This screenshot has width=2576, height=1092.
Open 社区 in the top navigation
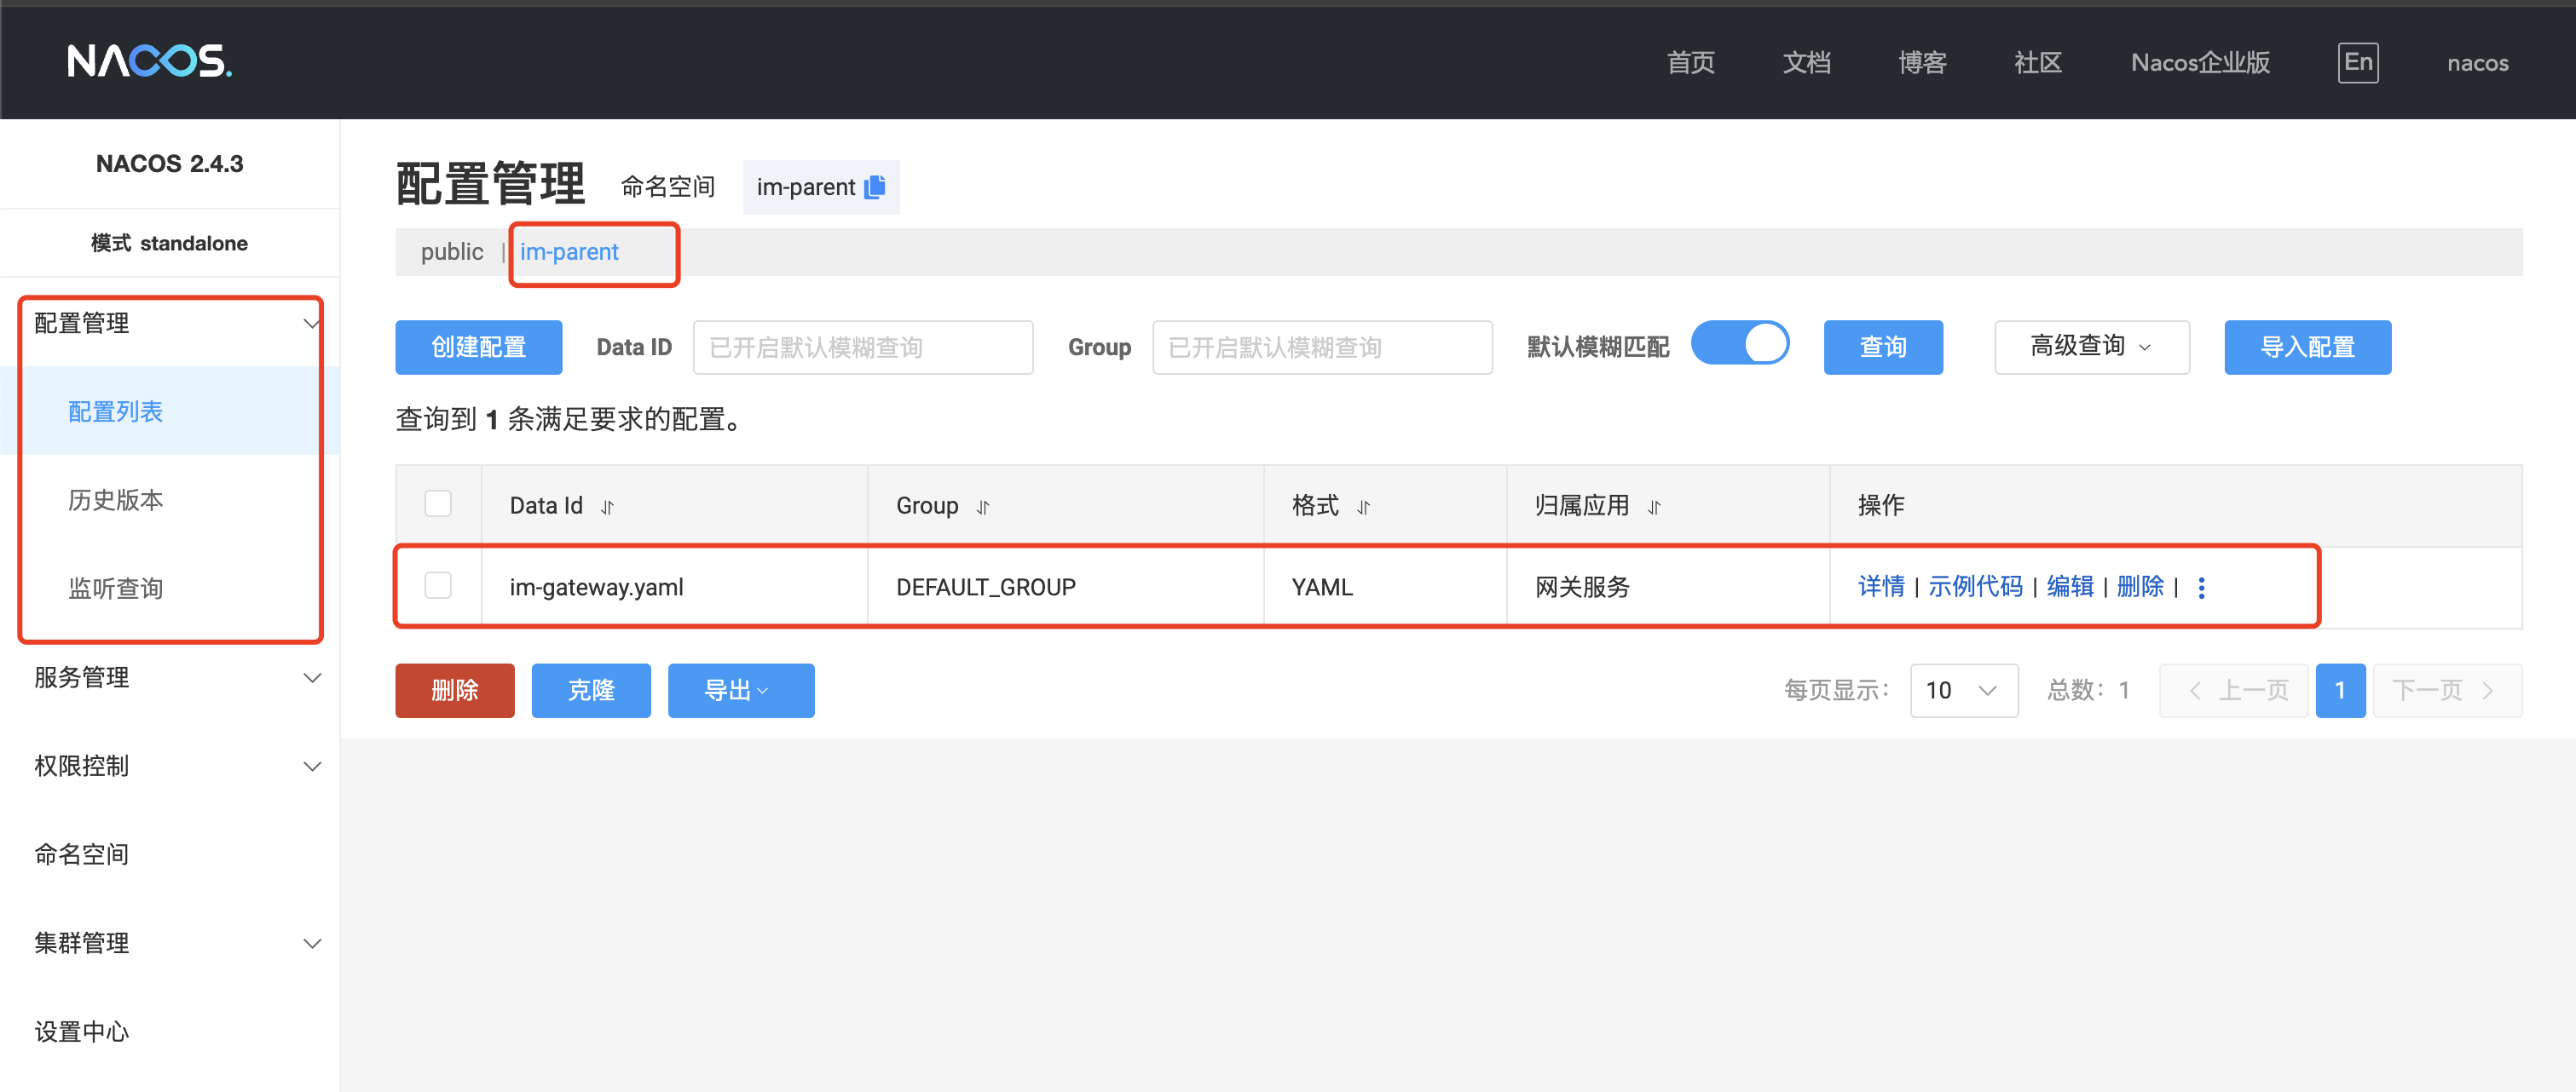(2038, 63)
